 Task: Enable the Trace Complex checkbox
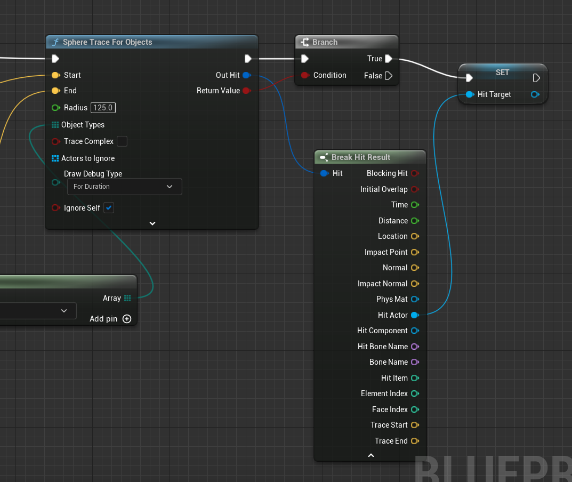(x=122, y=141)
